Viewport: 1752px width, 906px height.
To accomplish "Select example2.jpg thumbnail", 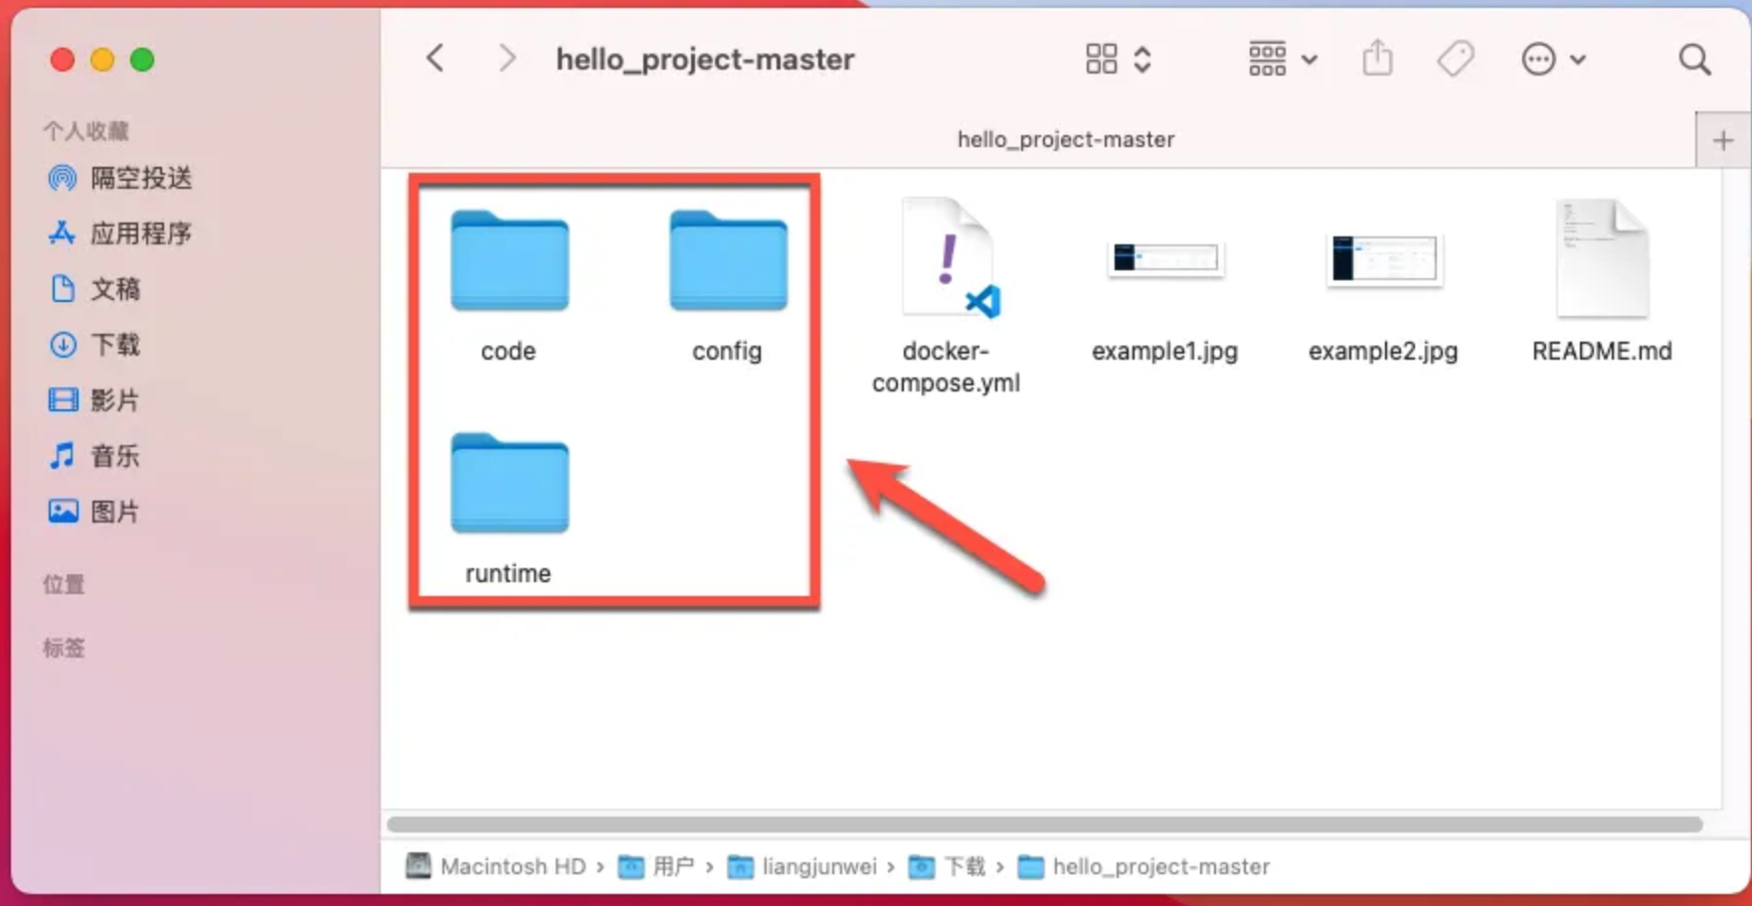I will [1383, 260].
